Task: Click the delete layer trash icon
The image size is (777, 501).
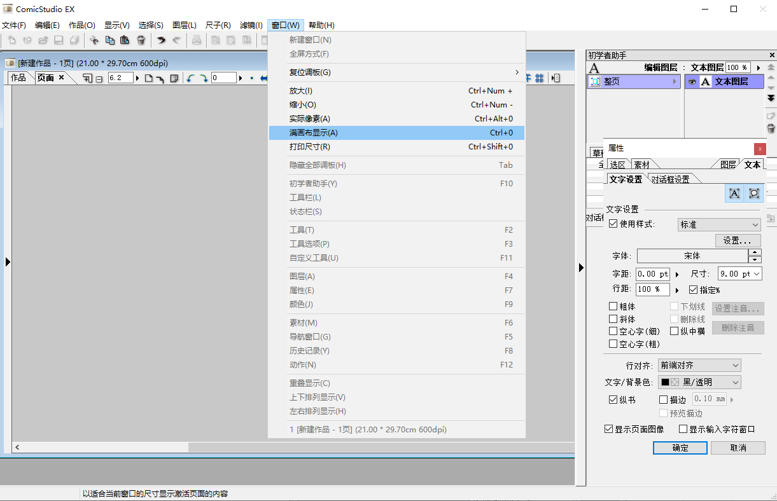Action: [x=771, y=129]
